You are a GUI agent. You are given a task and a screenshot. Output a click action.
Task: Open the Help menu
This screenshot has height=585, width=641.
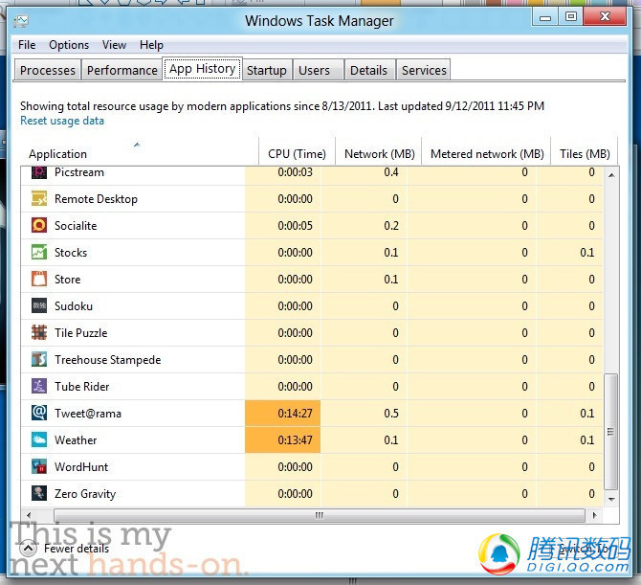point(151,45)
